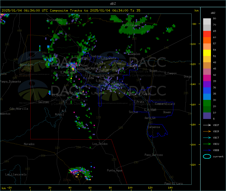The width and height of the screenshot is (226, 191).
Task: Click the dBZ title at top
Action: (113, 4)
